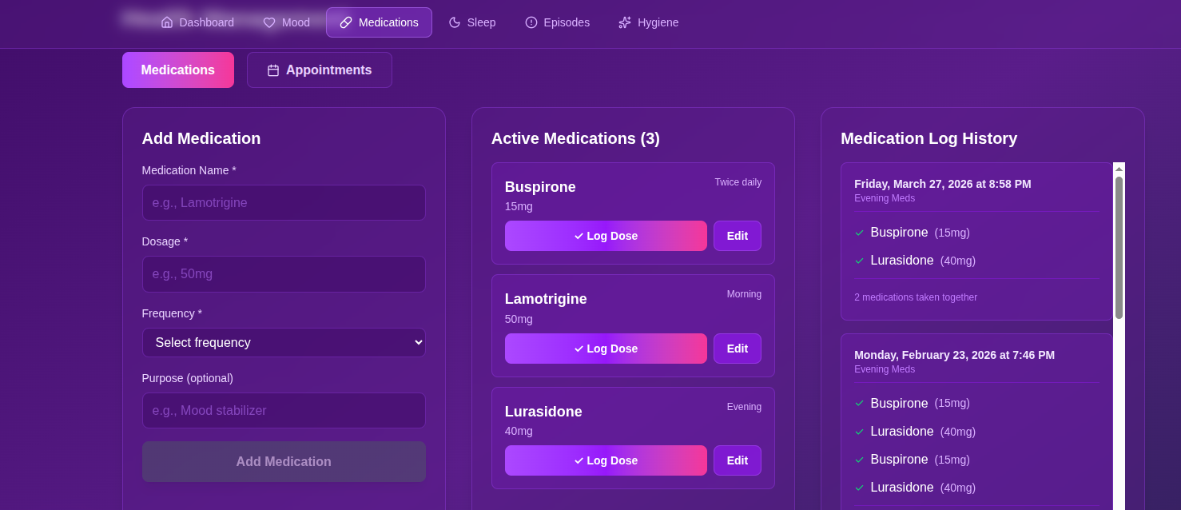Click the Medication Name input field

point(284,202)
